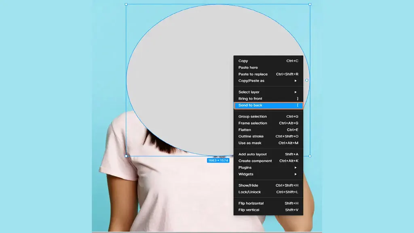Choose Copy in the context menu
The height and width of the screenshot is (233, 414).
(268, 61)
